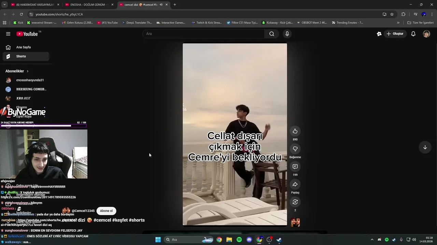This screenshot has height=245, width=437.
Task: Open the @Cemcel12345 channel link
Action: 83,211
